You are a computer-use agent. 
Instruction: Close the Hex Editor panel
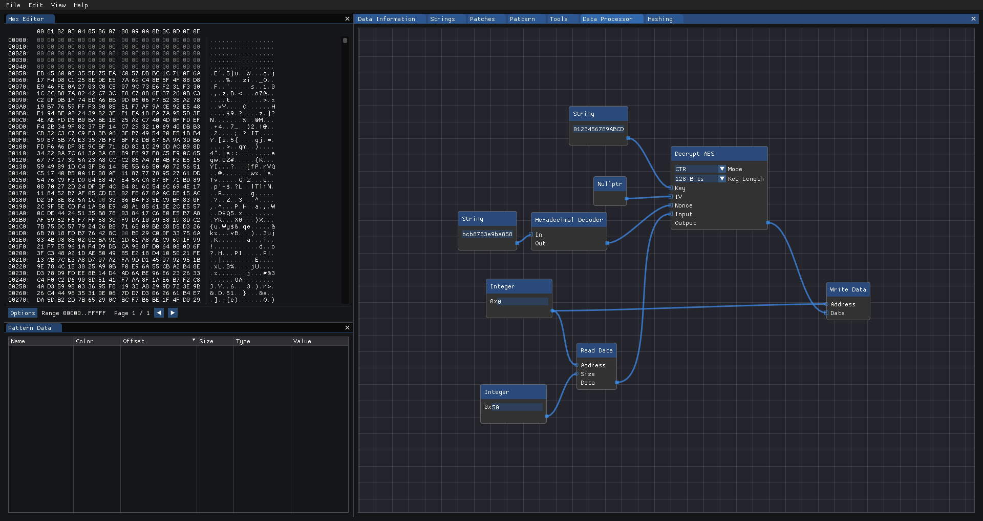pyautogui.click(x=347, y=19)
